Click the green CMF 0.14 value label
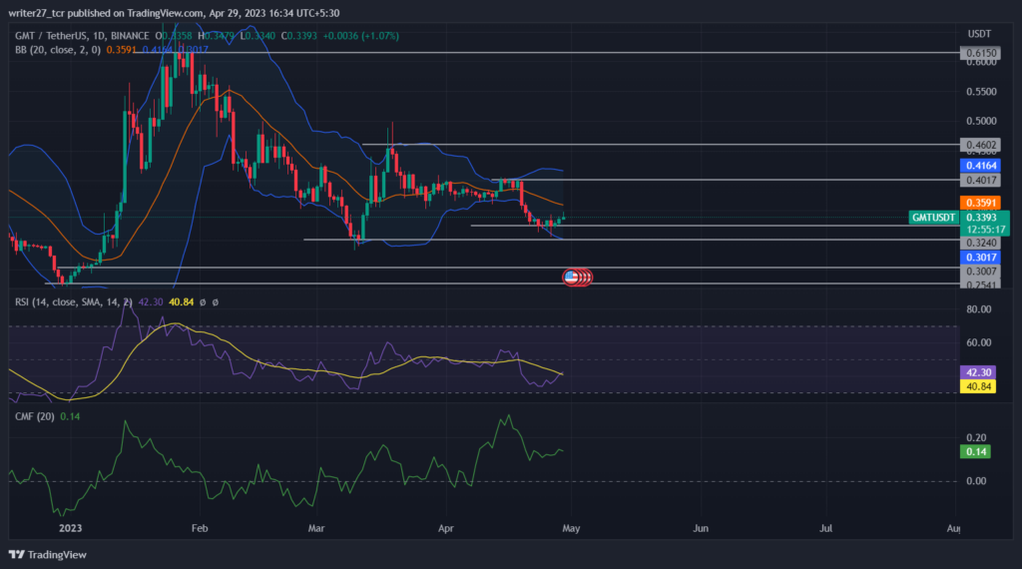 pyautogui.click(x=975, y=451)
